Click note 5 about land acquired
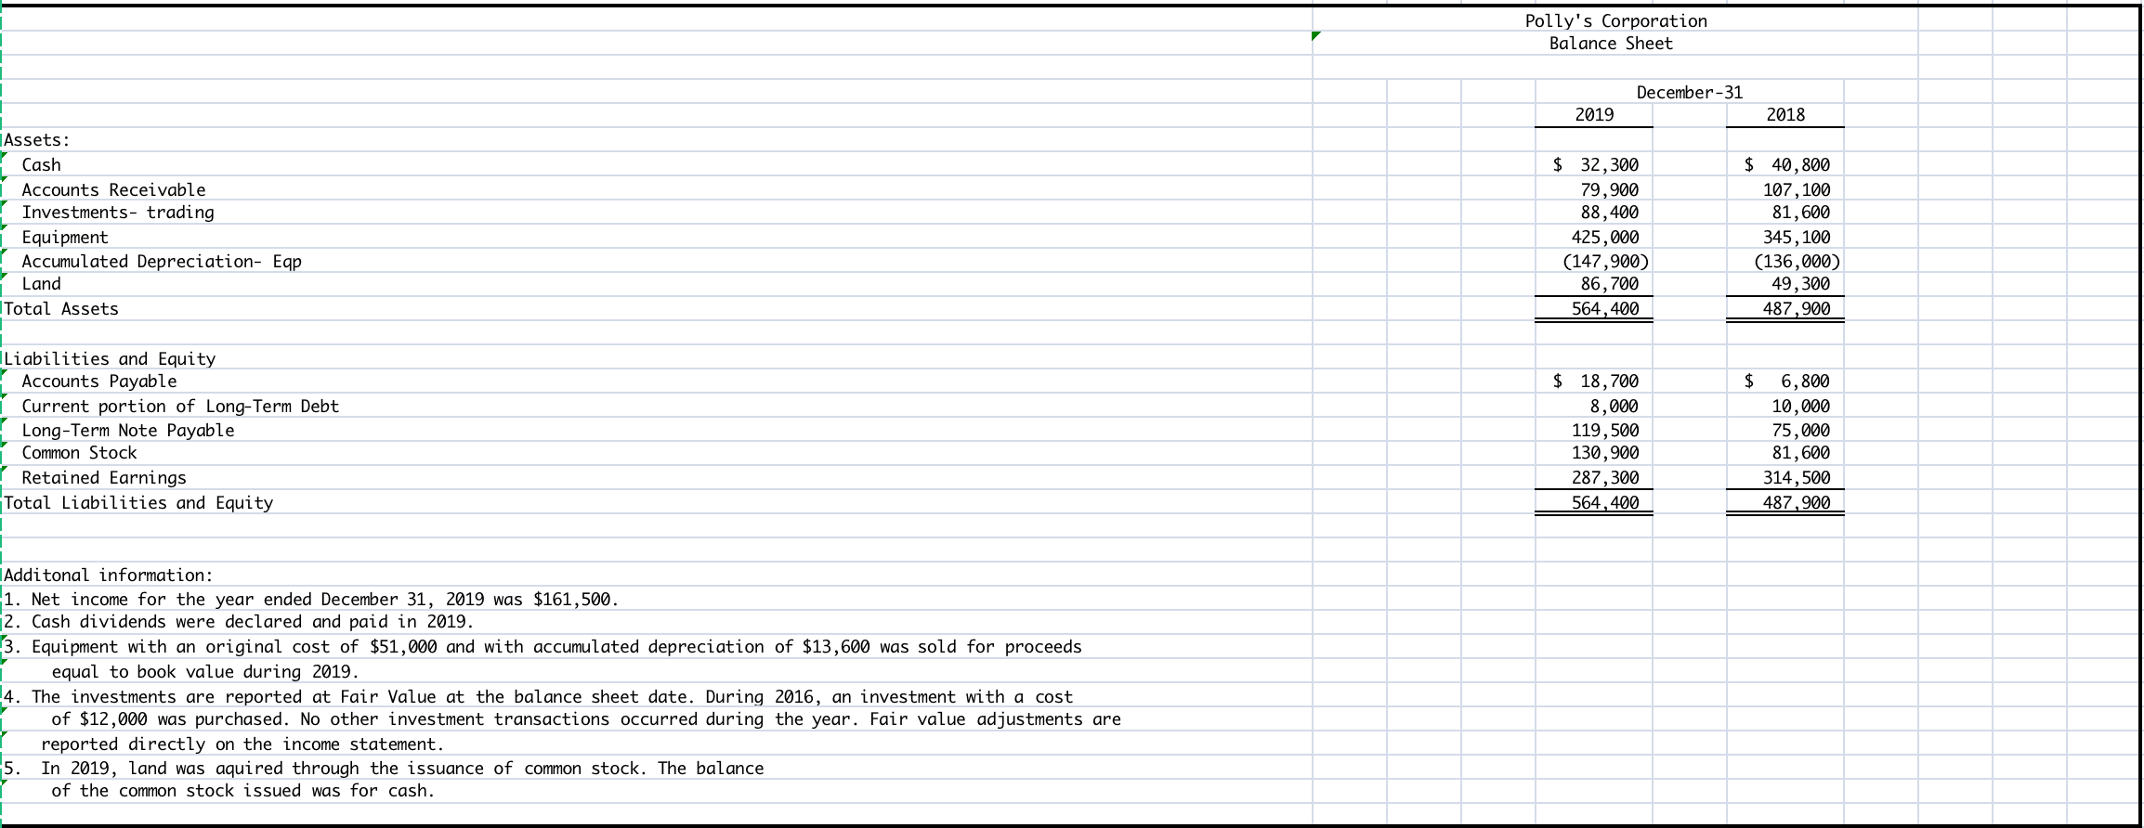The image size is (2144, 828). click(384, 769)
